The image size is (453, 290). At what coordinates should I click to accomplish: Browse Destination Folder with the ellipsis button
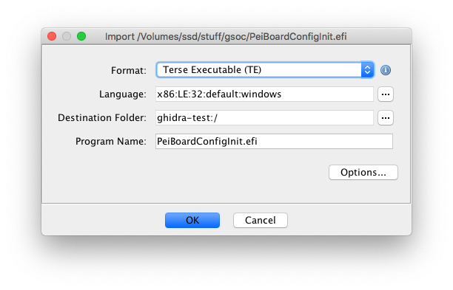pyautogui.click(x=386, y=118)
